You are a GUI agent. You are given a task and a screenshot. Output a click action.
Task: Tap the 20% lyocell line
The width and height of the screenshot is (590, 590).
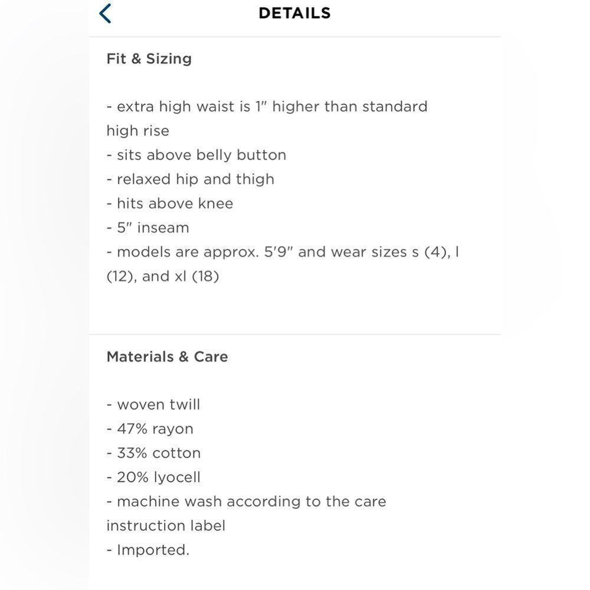153,477
